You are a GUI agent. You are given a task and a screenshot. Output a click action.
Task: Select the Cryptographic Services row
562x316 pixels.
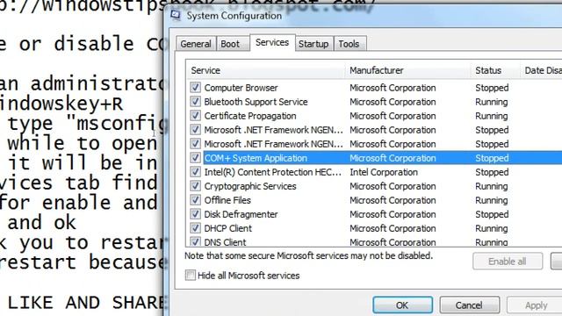pyautogui.click(x=374, y=186)
